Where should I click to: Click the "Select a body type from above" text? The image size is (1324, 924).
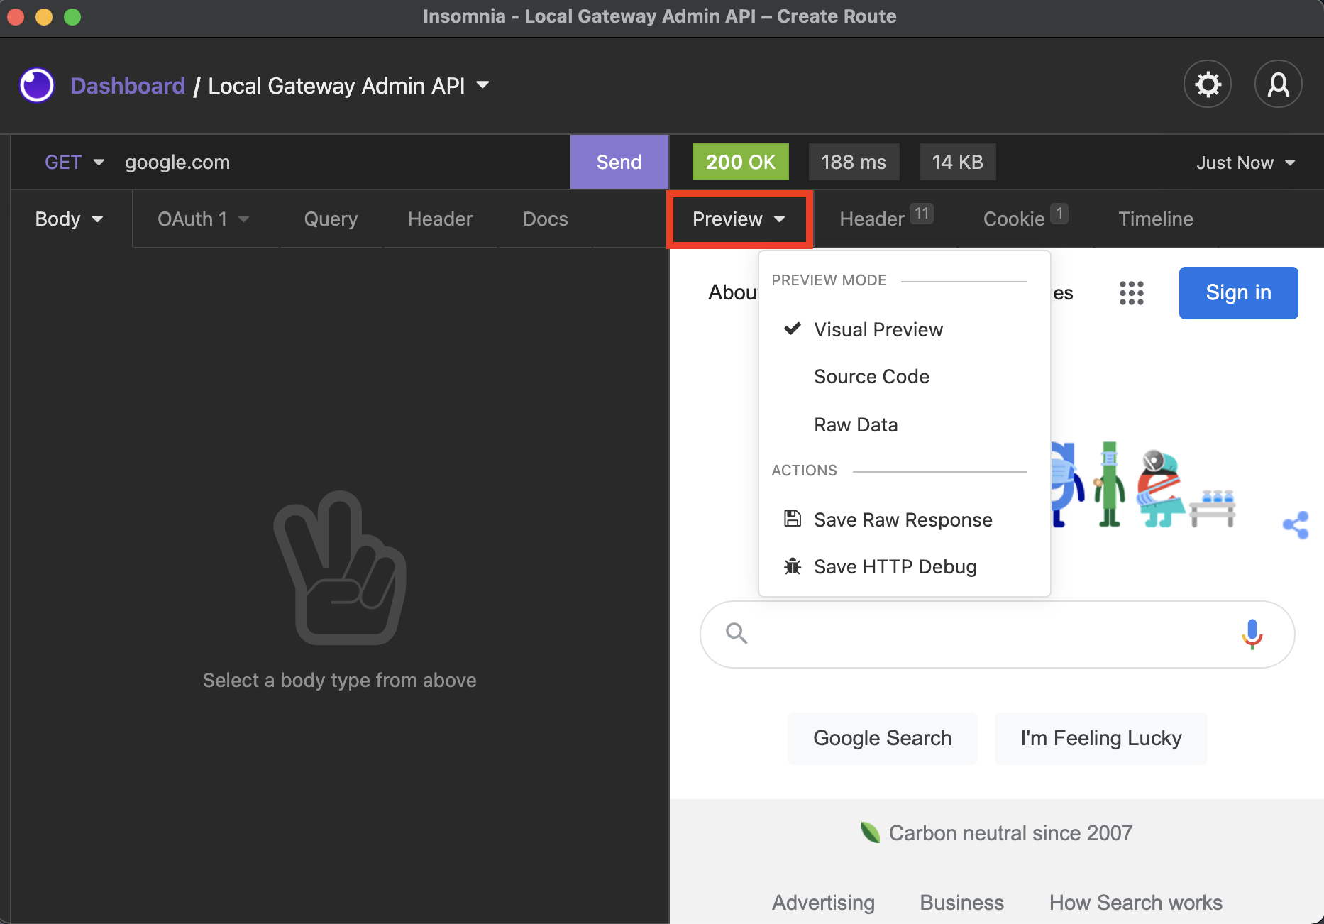(339, 680)
